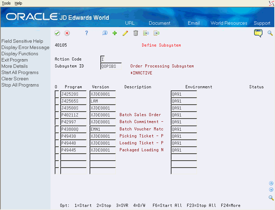Open the yellow chat message icon
Viewport: 275px width, 210px height.
258,33
